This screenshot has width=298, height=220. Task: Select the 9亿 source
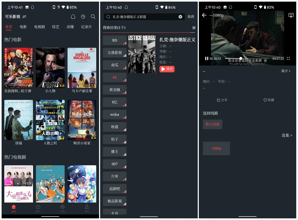point(115,102)
